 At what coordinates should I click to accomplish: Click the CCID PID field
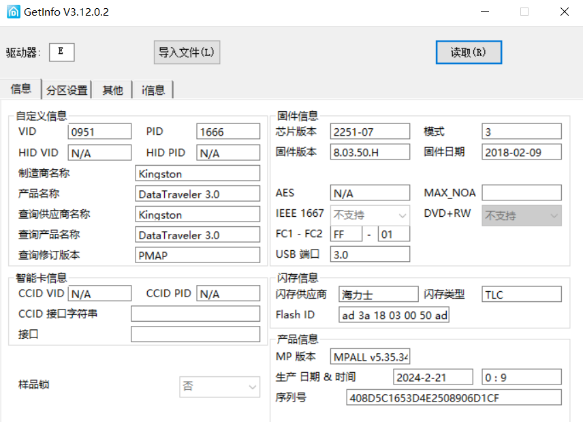click(228, 294)
